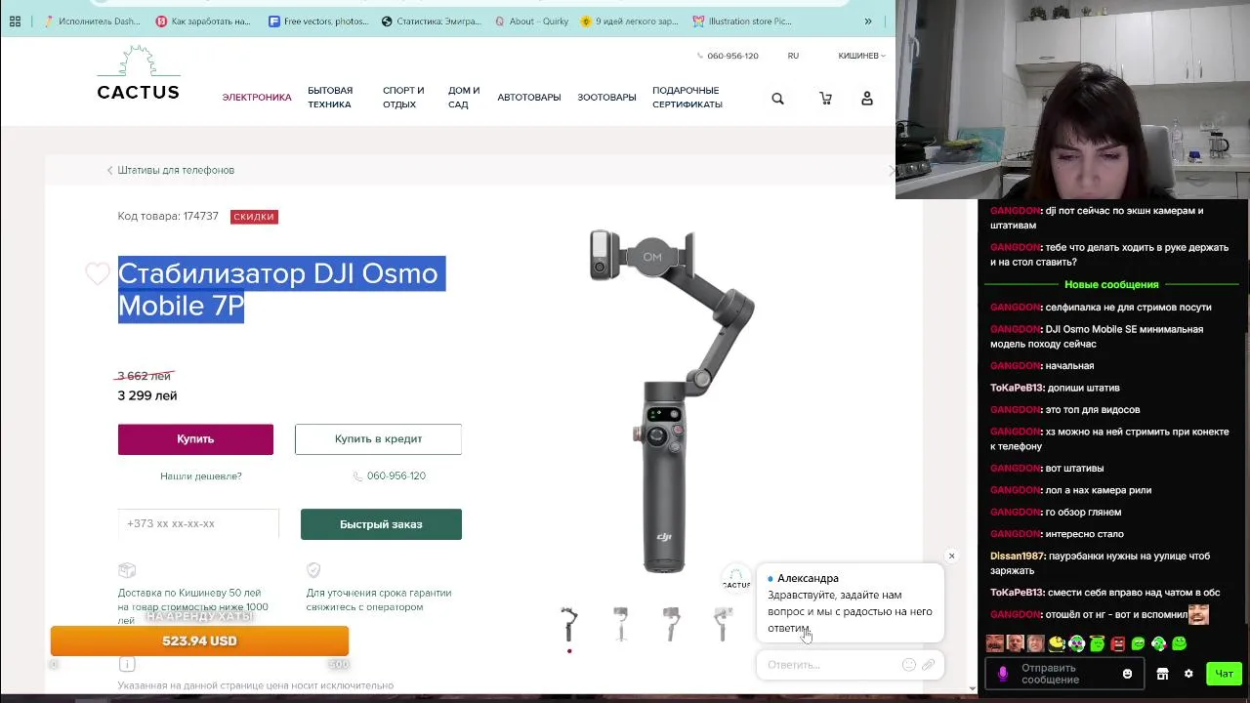Open Дом и сад menu item
This screenshot has width=1250, height=703.
coord(464,98)
